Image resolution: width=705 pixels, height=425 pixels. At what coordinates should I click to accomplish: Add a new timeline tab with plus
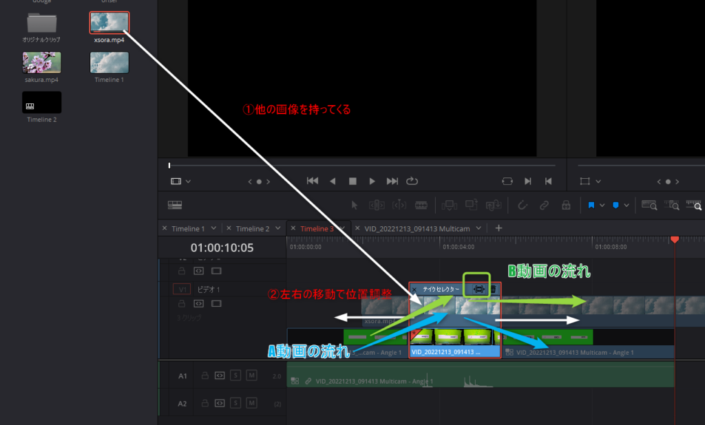coord(498,228)
